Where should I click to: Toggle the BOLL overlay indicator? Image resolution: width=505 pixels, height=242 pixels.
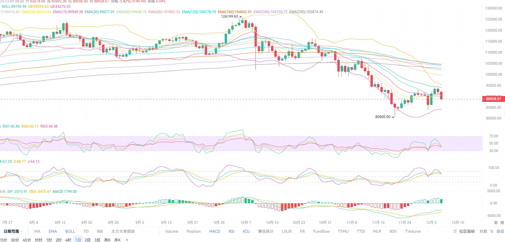70,231
